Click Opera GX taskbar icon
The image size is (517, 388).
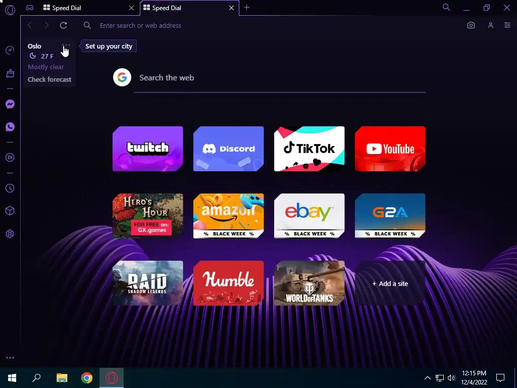(x=112, y=378)
